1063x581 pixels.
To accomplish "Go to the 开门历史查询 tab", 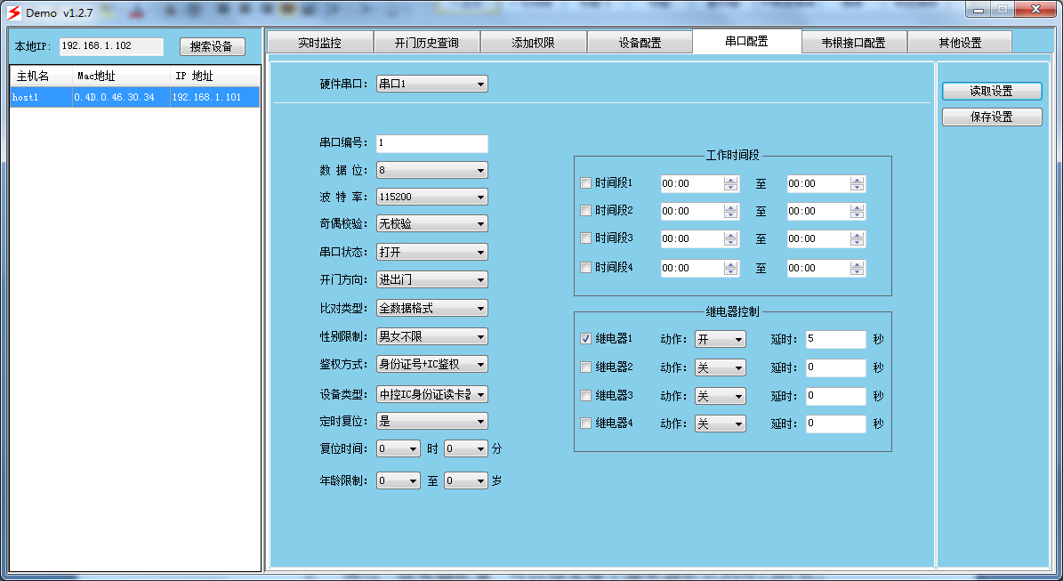I will (x=427, y=43).
